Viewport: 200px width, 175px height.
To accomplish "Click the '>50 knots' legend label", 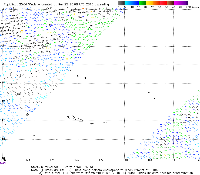I will point(192,7).
